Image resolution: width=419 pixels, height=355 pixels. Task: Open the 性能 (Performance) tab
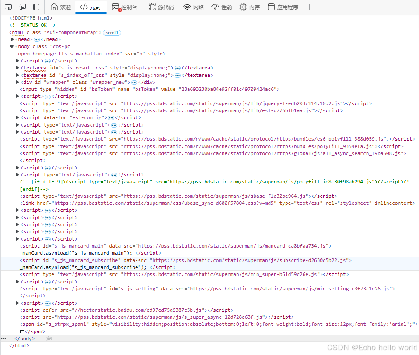221,7
